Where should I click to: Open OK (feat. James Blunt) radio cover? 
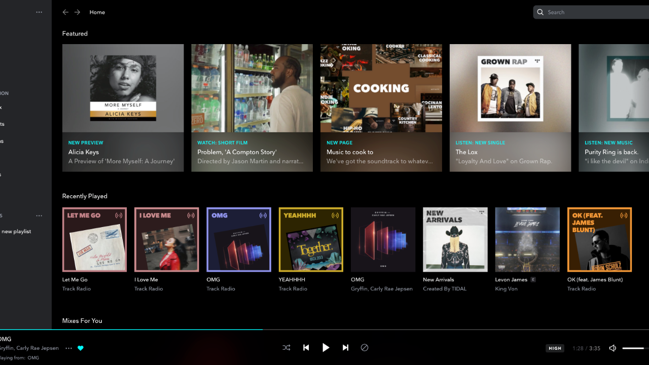tap(599, 240)
